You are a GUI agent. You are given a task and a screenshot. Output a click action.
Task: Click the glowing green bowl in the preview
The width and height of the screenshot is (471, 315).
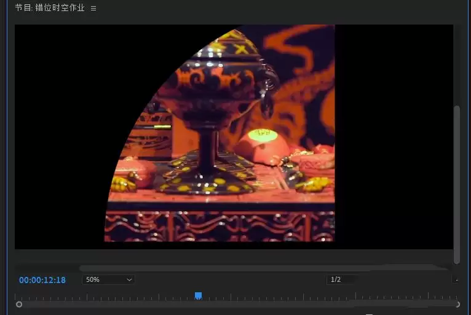[261, 136]
